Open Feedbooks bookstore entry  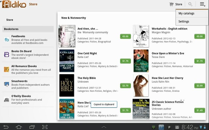(x=28, y=40)
